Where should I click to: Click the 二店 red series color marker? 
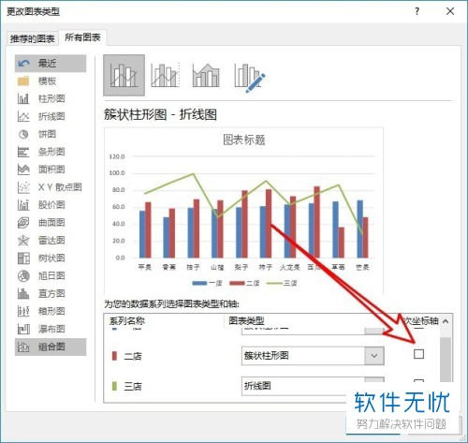(114, 356)
